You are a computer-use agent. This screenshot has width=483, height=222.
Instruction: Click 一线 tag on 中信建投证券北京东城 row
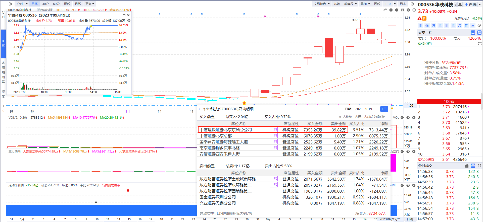coord(274,130)
